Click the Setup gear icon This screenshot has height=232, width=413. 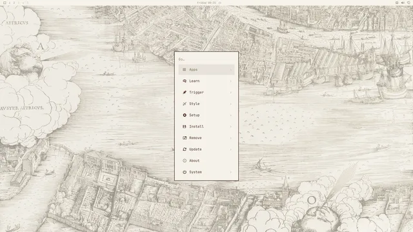coord(185,115)
